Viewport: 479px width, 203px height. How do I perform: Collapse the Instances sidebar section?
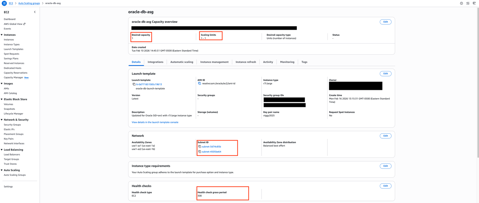tap(2, 35)
